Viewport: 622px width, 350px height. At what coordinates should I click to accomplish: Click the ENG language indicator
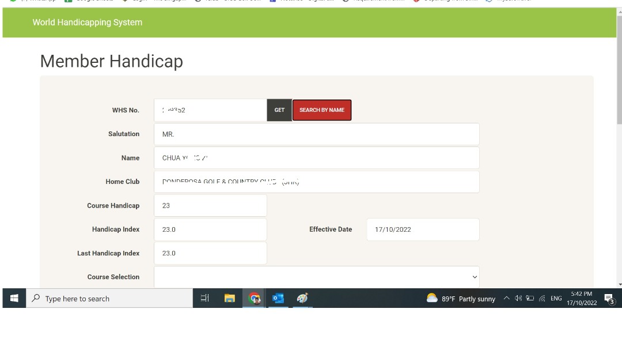tap(556, 298)
